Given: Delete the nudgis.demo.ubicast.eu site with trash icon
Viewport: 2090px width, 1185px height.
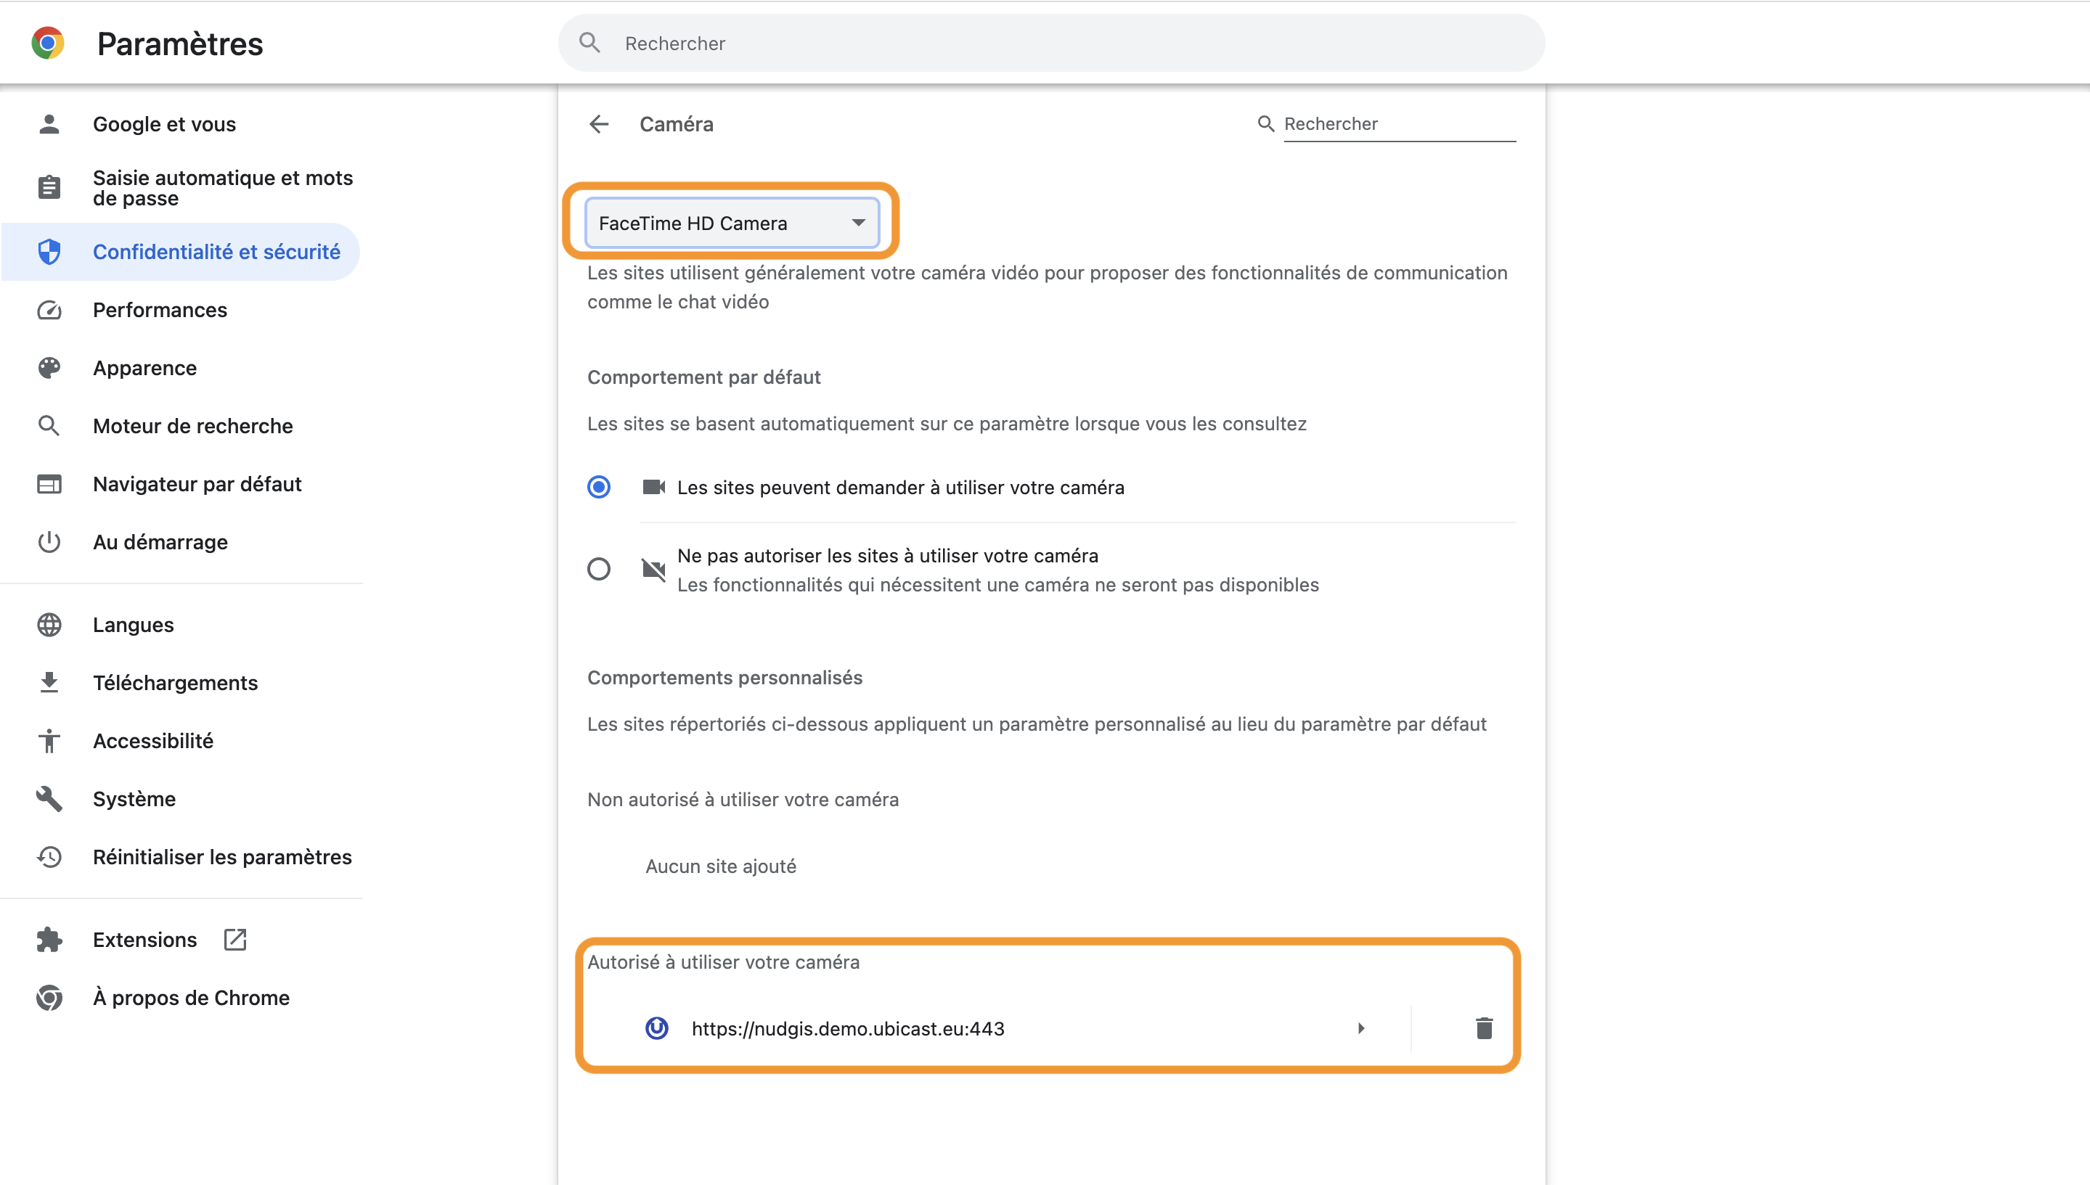Looking at the screenshot, I should (1483, 1029).
